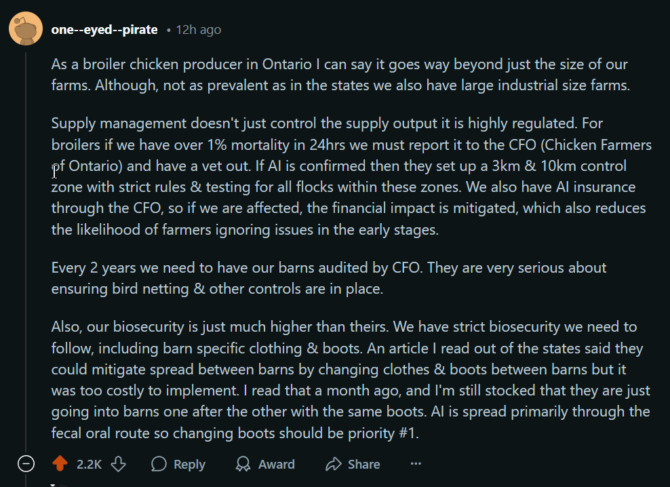The height and width of the screenshot is (487, 670).
Task: Click the Reply speech bubble icon
Action: [159, 464]
